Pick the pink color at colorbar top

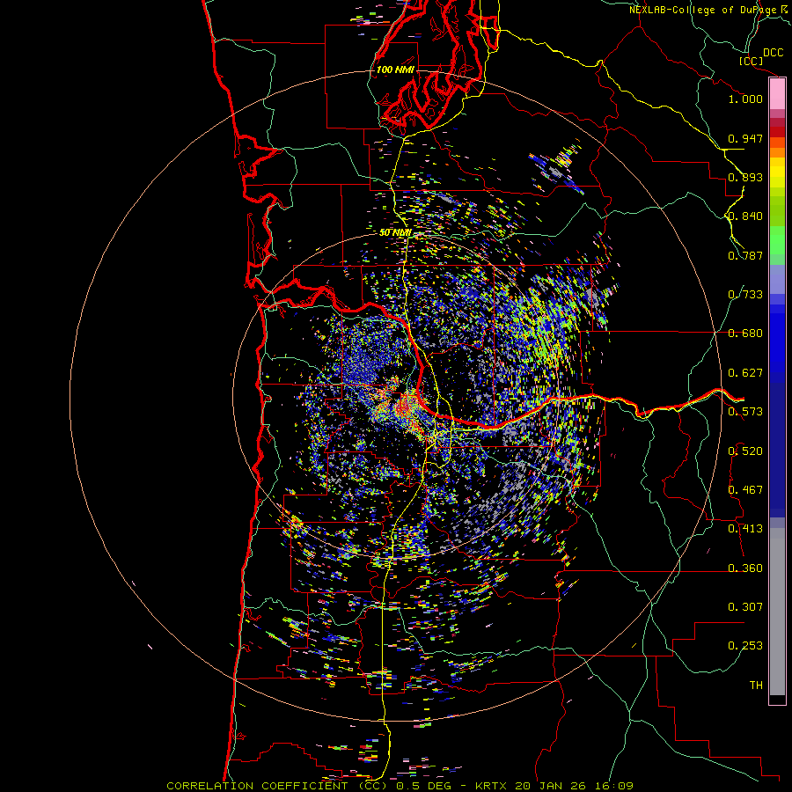[777, 94]
